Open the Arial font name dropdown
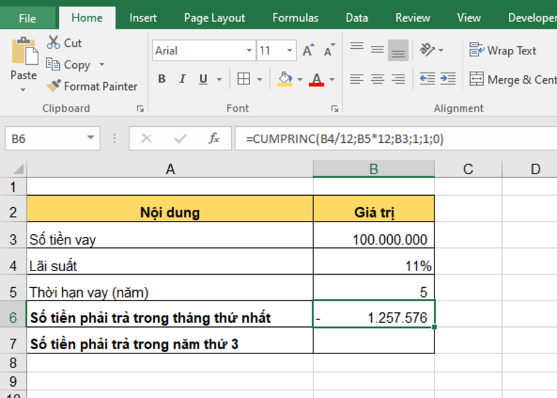557x398 pixels. [x=249, y=51]
